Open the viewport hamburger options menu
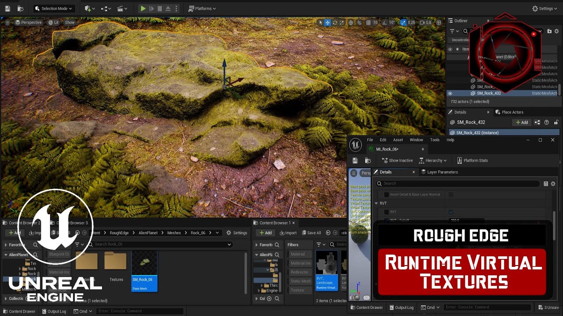Image resolution: width=563 pixels, height=316 pixels. 7,22
